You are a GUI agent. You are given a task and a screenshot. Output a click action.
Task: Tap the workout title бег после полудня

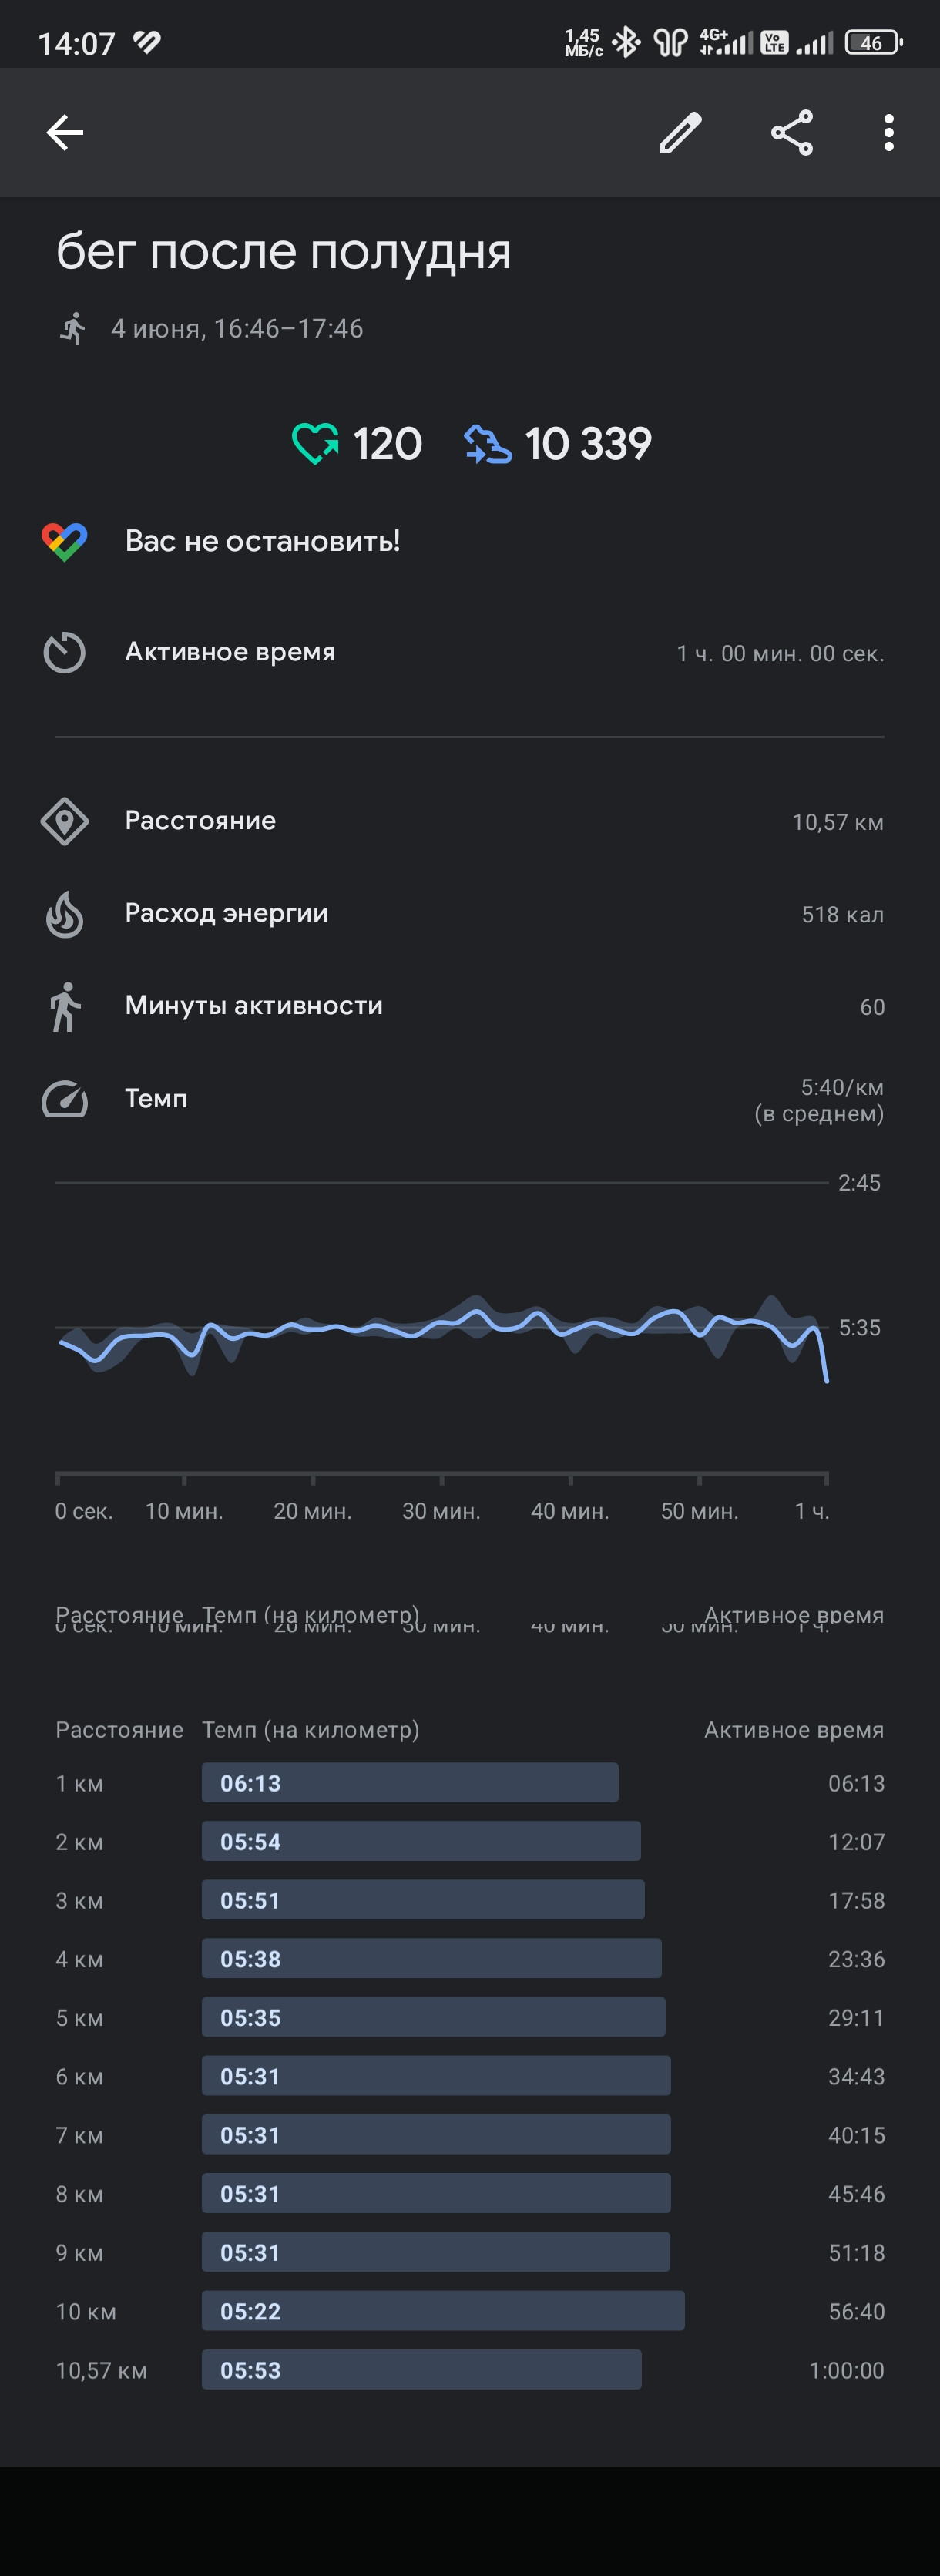(x=284, y=251)
